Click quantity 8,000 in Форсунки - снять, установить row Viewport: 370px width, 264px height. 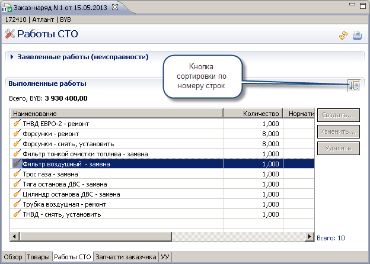coord(270,144)
